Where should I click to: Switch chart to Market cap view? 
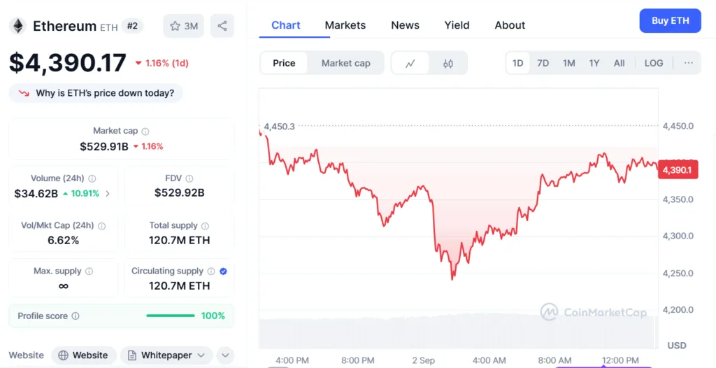345,63
